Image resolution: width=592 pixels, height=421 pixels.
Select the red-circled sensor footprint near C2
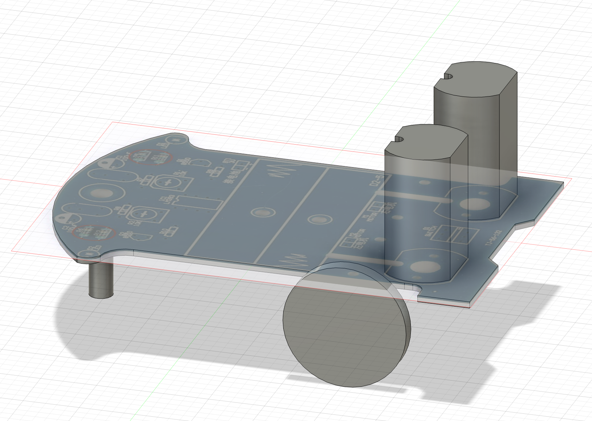pyautogui.click(x=94, y=232)
